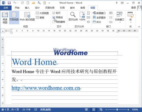This screenshot has height=112, width=142.
Task: Select web layout in status bar
Action: [101, 109]
